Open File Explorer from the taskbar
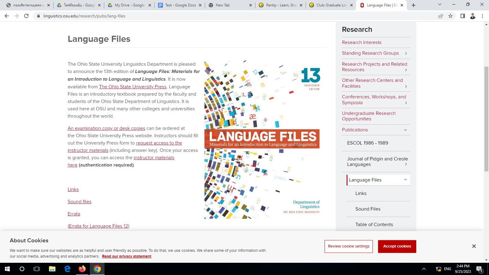 52,269
